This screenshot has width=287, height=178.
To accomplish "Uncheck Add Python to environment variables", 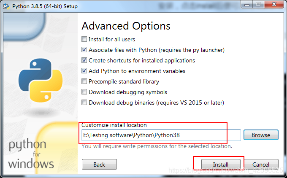I will (84, 71).
